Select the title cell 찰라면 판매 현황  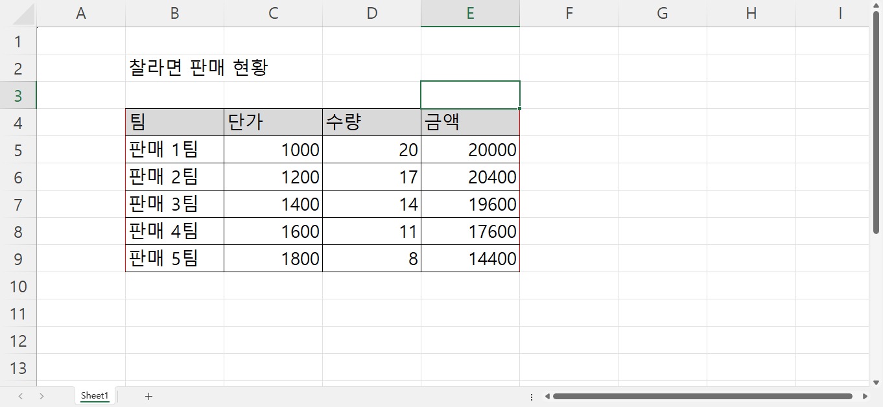tap(174, 68)
